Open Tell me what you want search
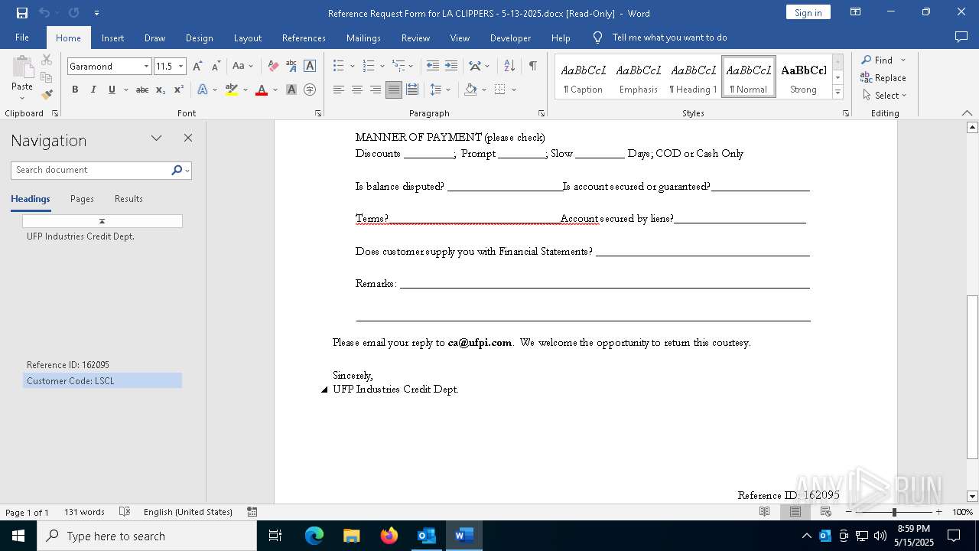979x551 pixels. click(x=669, y=37)
